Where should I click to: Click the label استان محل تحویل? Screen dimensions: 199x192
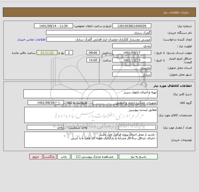click(x=180, y=68)
